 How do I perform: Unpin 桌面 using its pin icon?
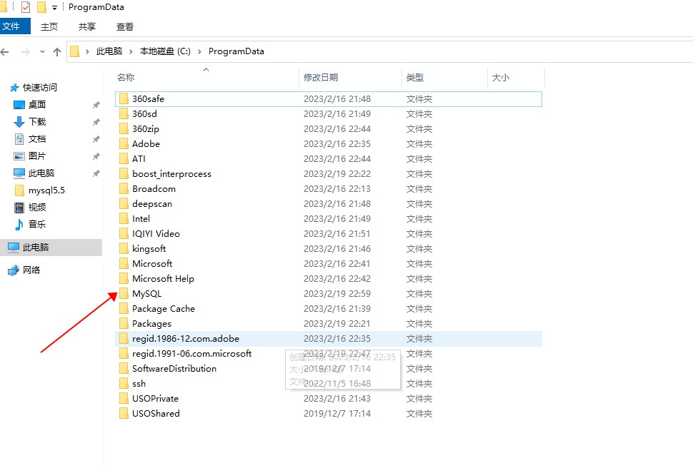tap(96, 105)
